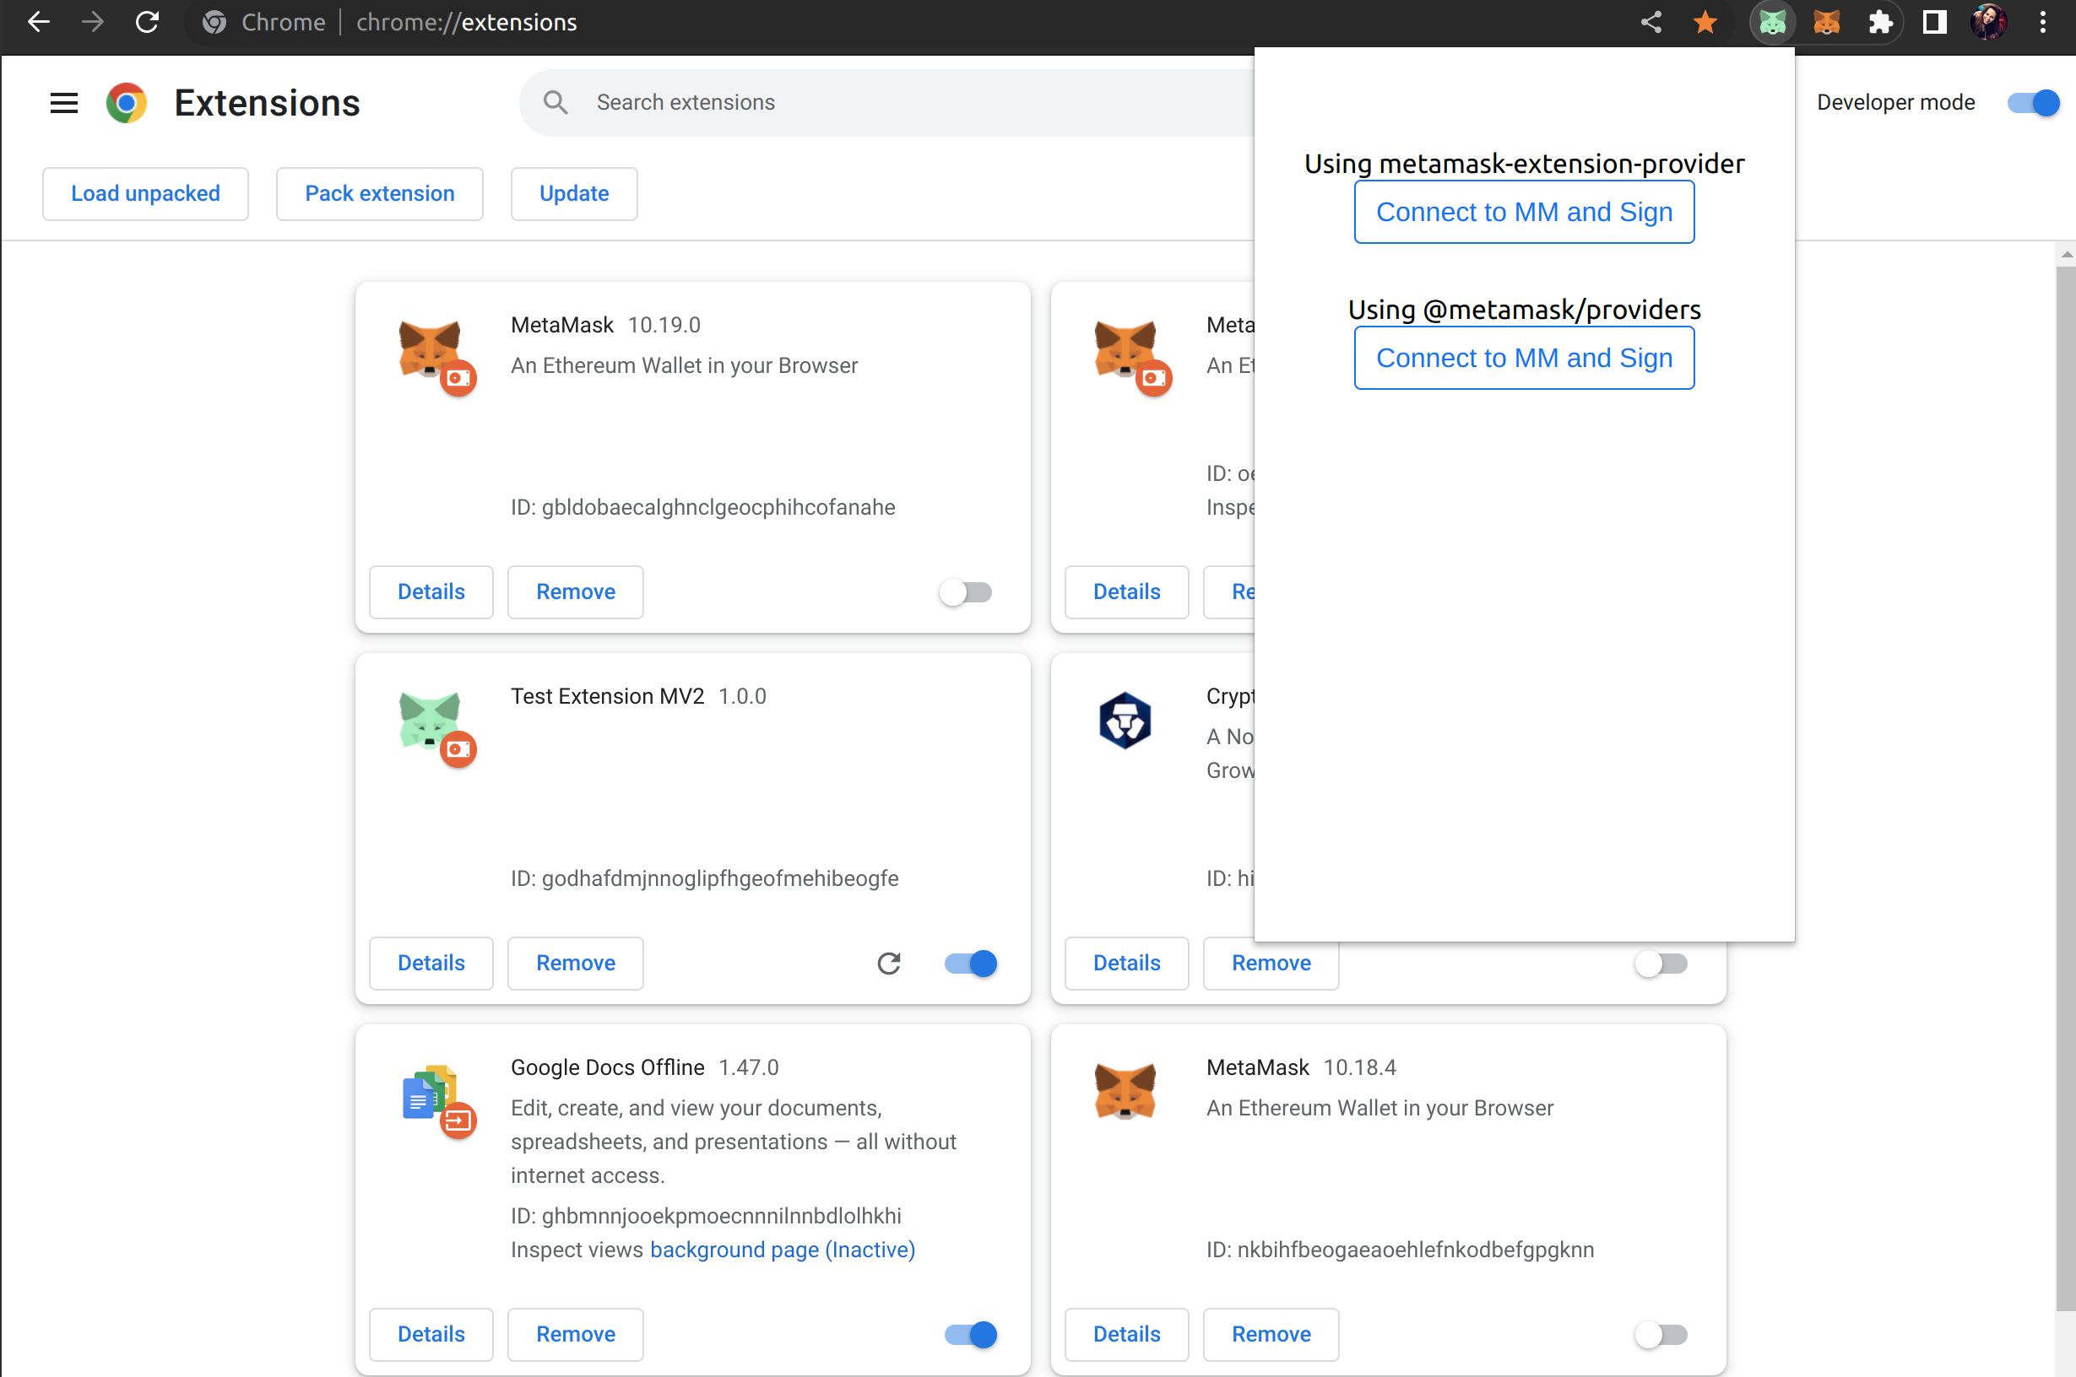Open background page (Inactive) link

(782, 1249)
